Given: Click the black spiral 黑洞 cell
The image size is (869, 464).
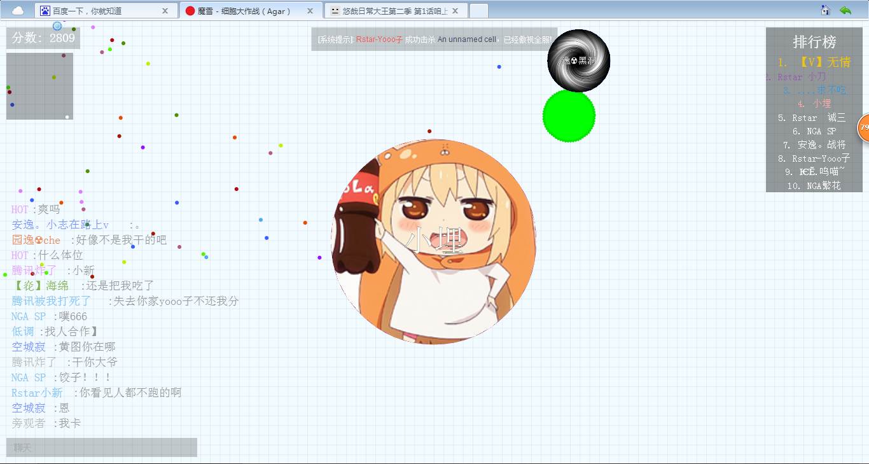Looking at the screenshot, I should [579, 60].
